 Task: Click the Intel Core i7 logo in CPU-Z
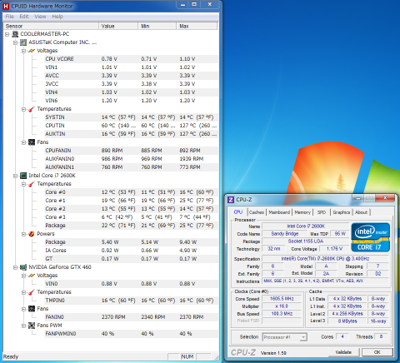(x=370, y=237)
